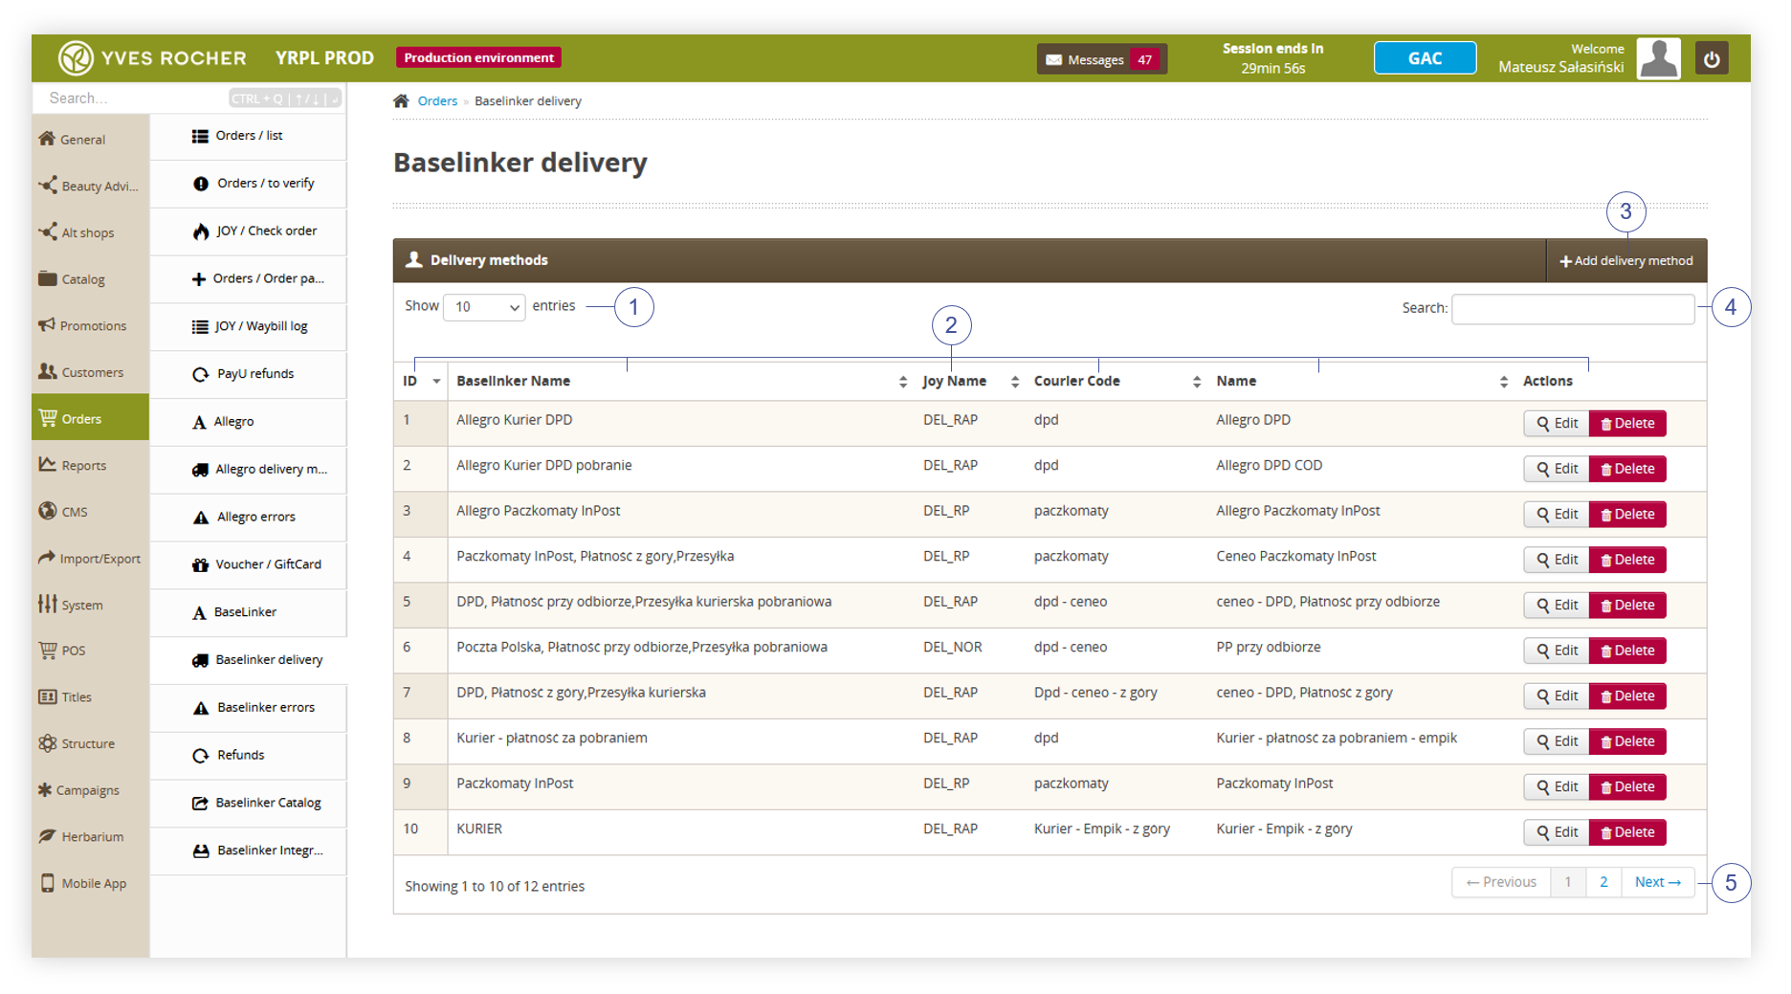Click the Import/Export arrow icon
1791x994 pixels.
(x=47, y=558)
